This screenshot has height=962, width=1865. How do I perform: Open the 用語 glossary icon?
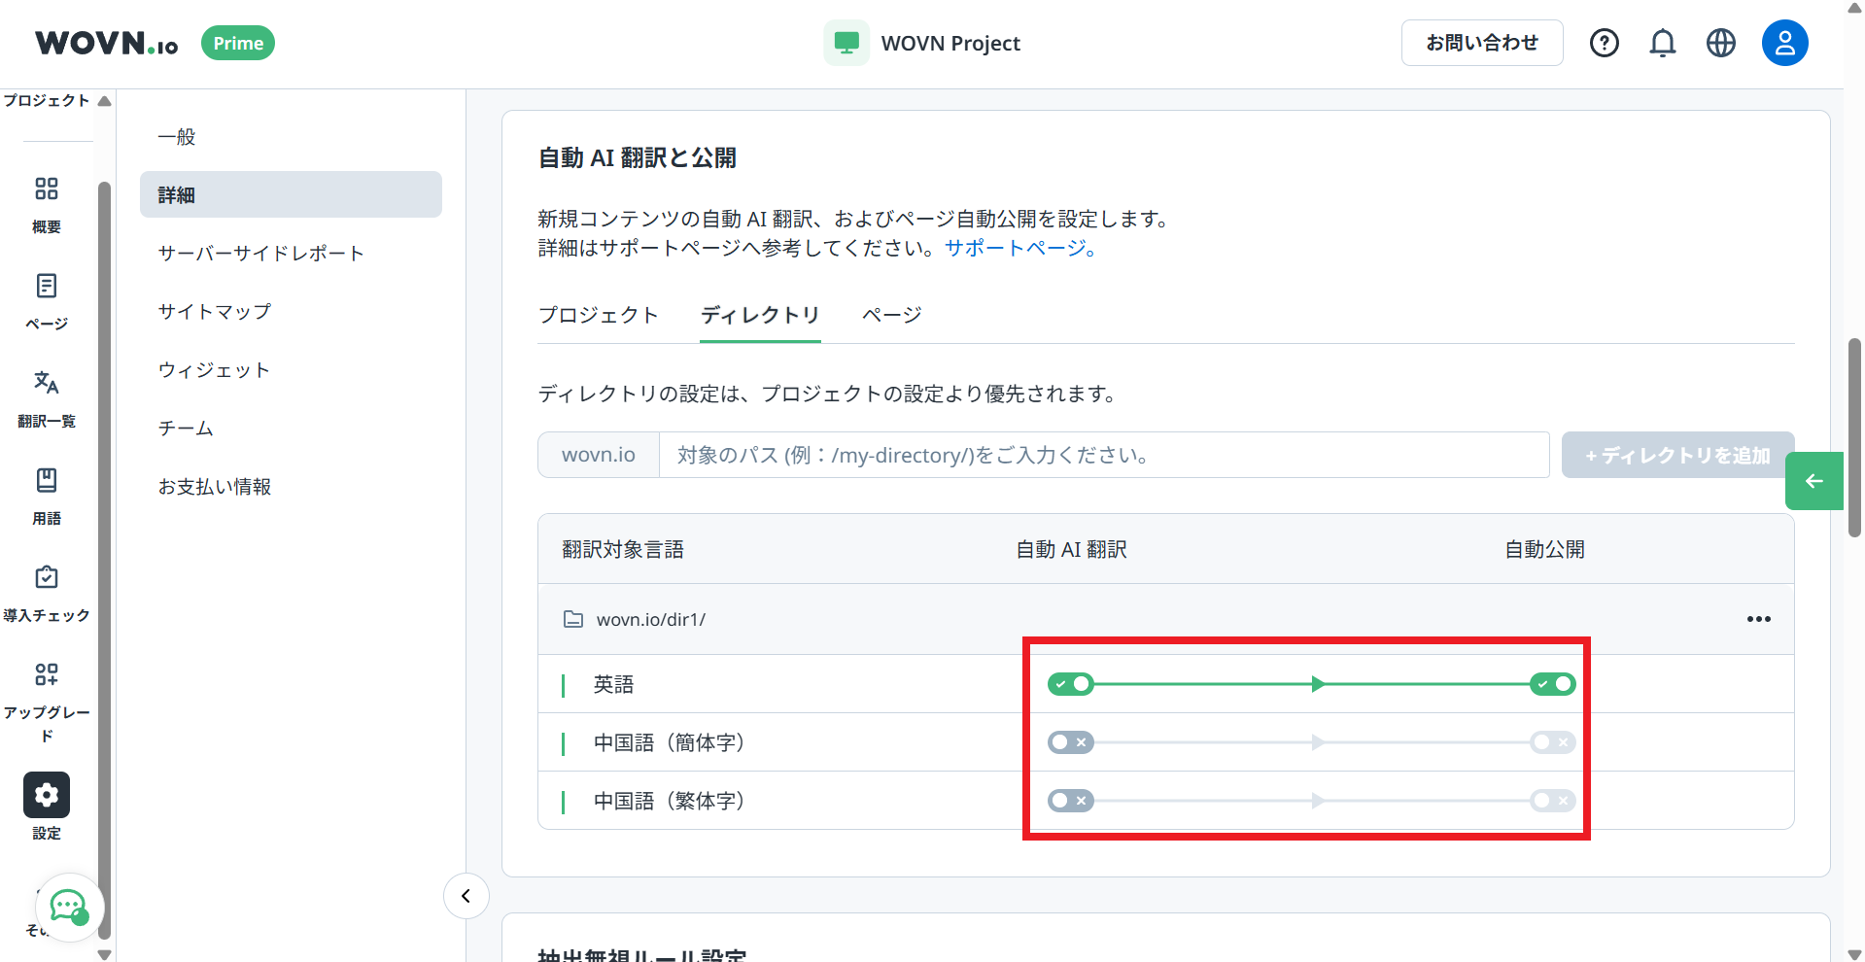click(46, 480)
